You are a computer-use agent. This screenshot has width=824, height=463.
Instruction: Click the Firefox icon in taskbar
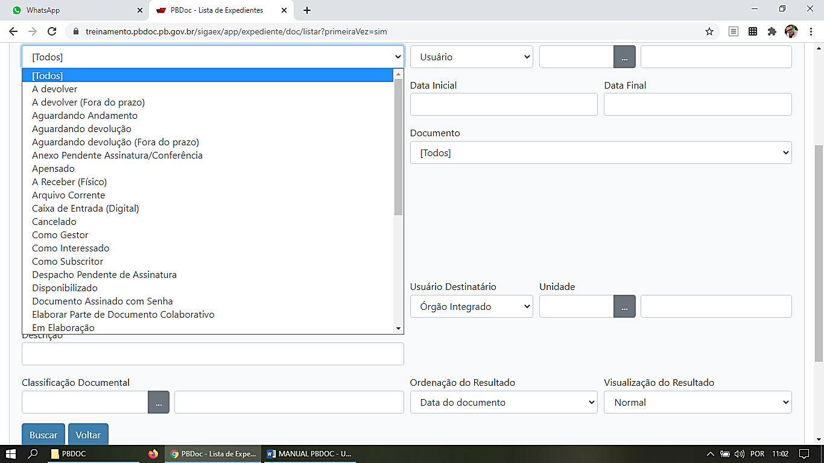(x=153, y=454)
